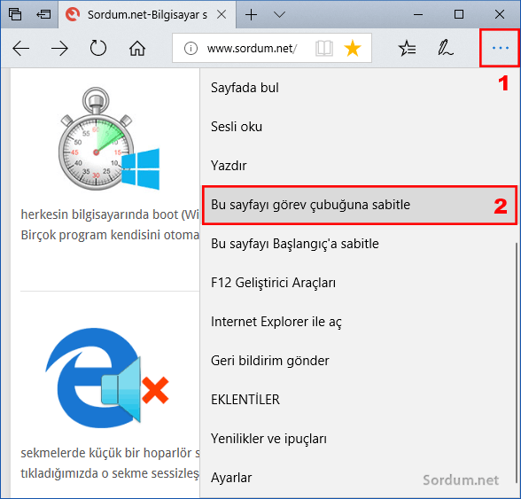Click the menu's vertical scrollbar
Image resolution: width=521 pixels, height=499 pixels.
tap(517, 363)
